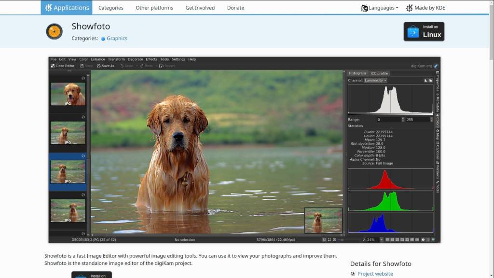
Task: Open the Settings menu in Showfoto
Action: click(178, 59)
